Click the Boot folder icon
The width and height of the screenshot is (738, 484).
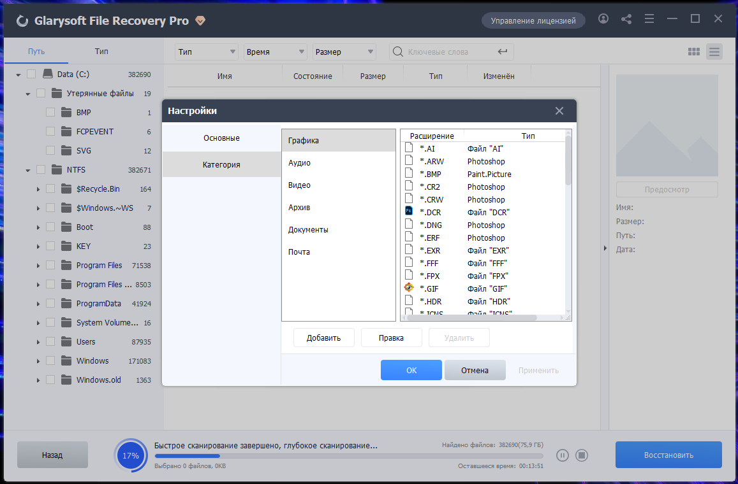tap(66, 227)
